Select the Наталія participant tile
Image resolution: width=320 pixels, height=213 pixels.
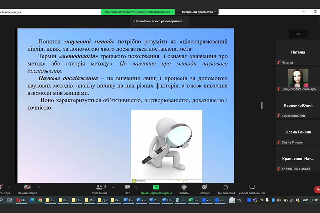[x=298, y=53]
